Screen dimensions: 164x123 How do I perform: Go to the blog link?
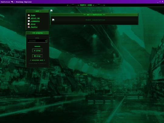(x=33, y=24)
